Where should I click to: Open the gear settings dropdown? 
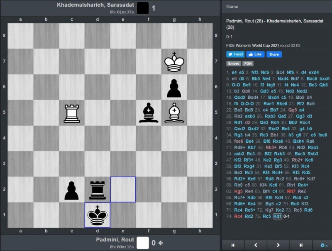tap(322, 245)
